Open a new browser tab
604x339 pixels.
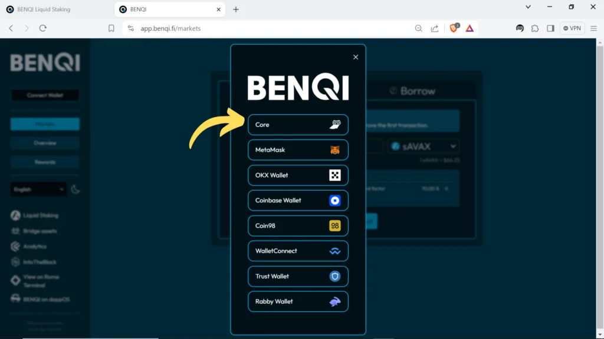pyautogui.click(x=236, y=9)
